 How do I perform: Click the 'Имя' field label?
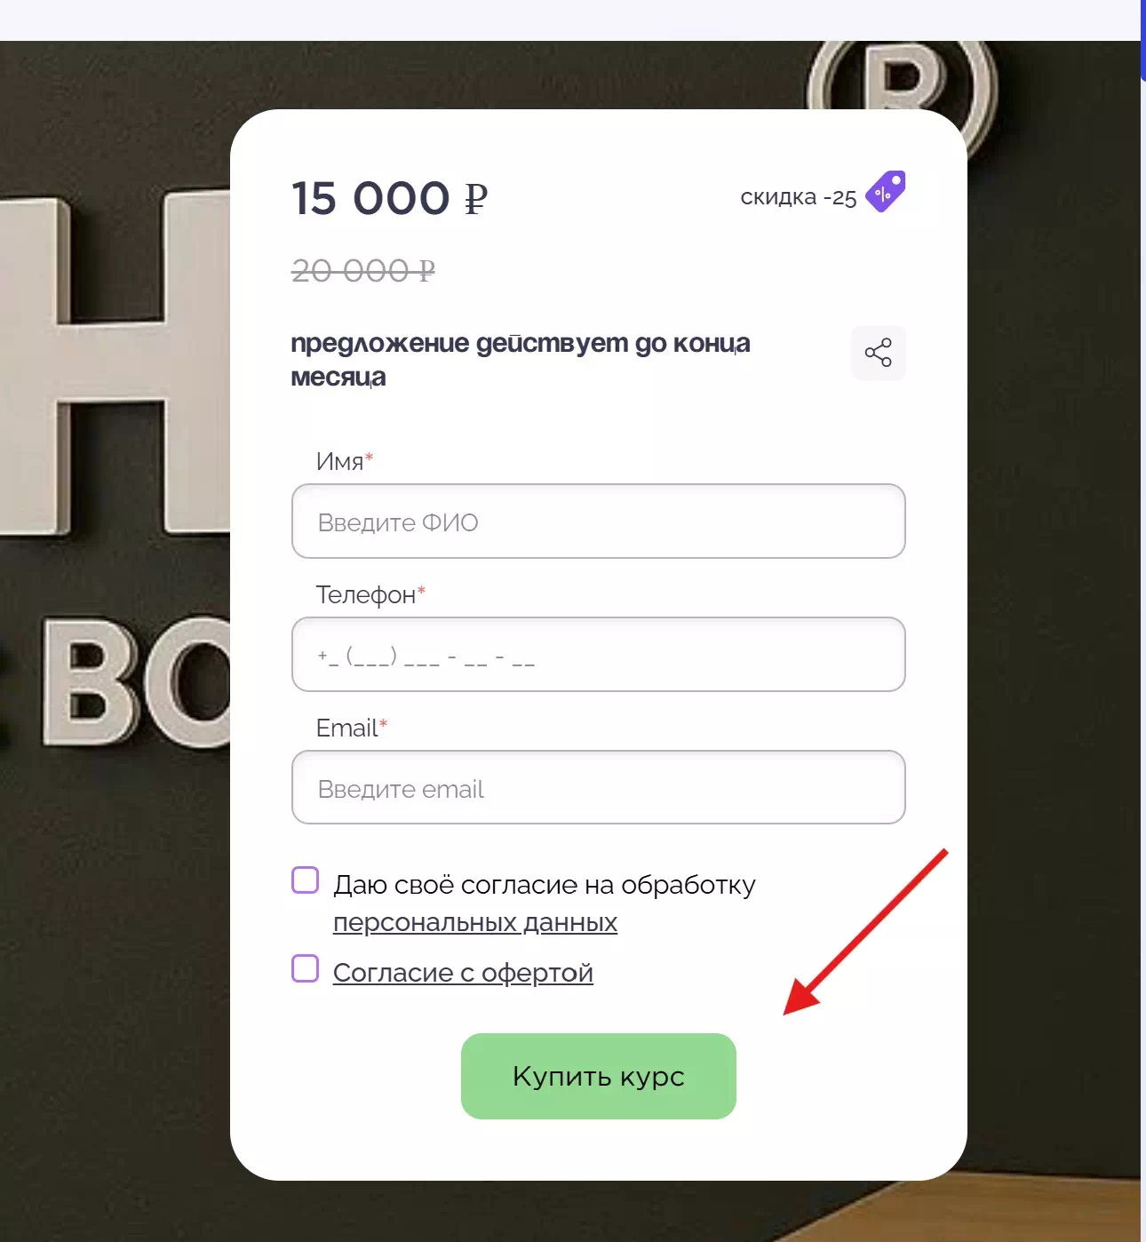pyautogui.click(x=340, y=461)
